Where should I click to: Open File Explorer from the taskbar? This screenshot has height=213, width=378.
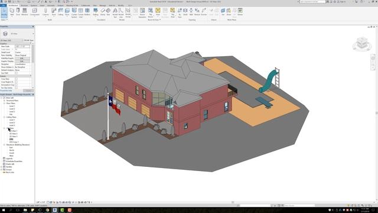pyautogui.click(x=25, y=210)
